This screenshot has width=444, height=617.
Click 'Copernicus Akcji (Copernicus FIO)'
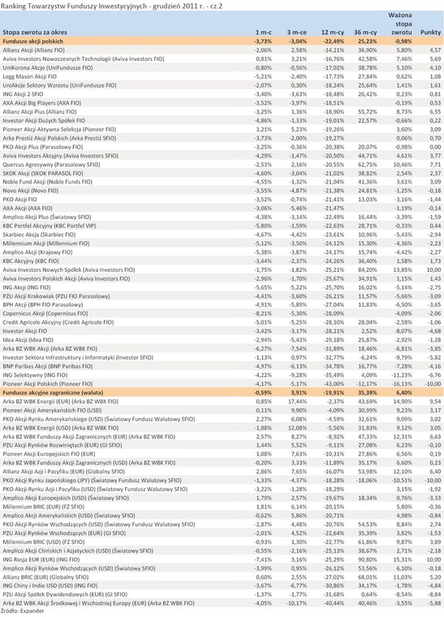pyautogui.click(x=45, y=313)
